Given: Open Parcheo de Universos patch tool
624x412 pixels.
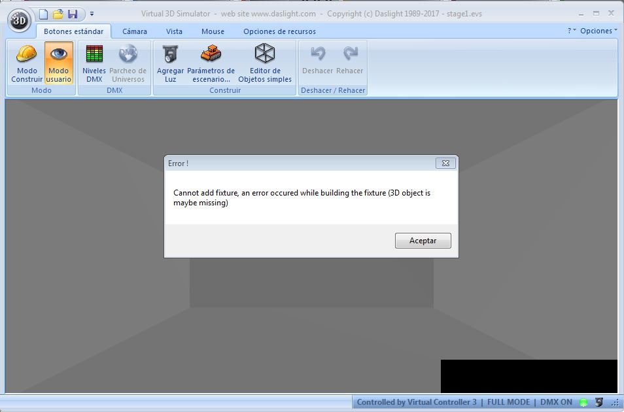Looking at the screenshot, I should 128,63.
